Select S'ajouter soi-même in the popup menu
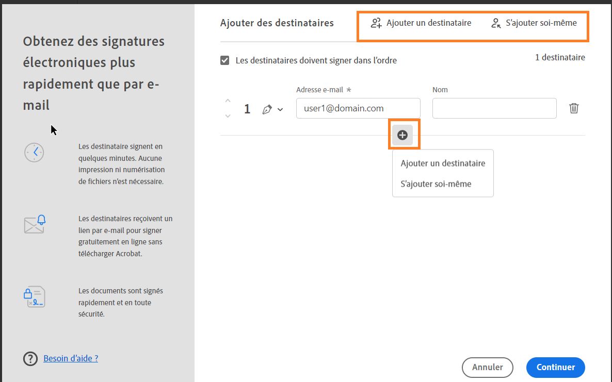 tap(436, 184)
